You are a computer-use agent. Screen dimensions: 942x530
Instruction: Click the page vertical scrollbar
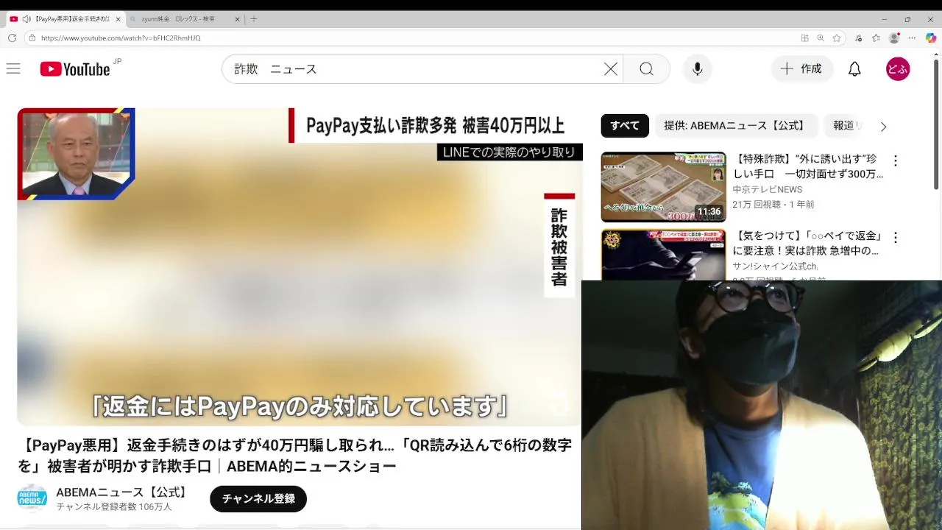(936, 125)
